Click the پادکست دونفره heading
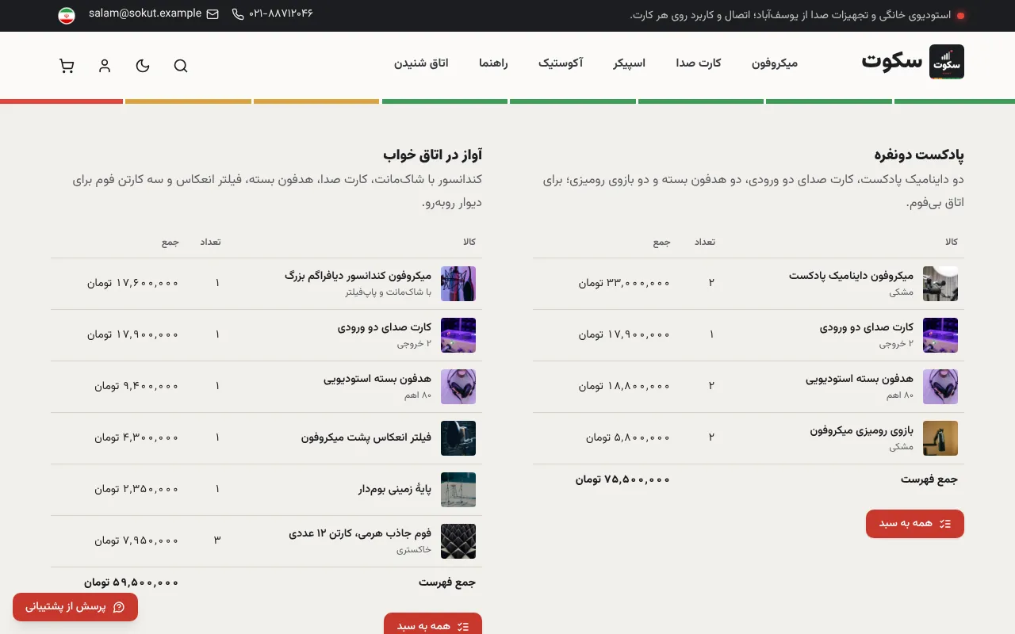This screenshot has width=1015, height=634. click(919, 155)
